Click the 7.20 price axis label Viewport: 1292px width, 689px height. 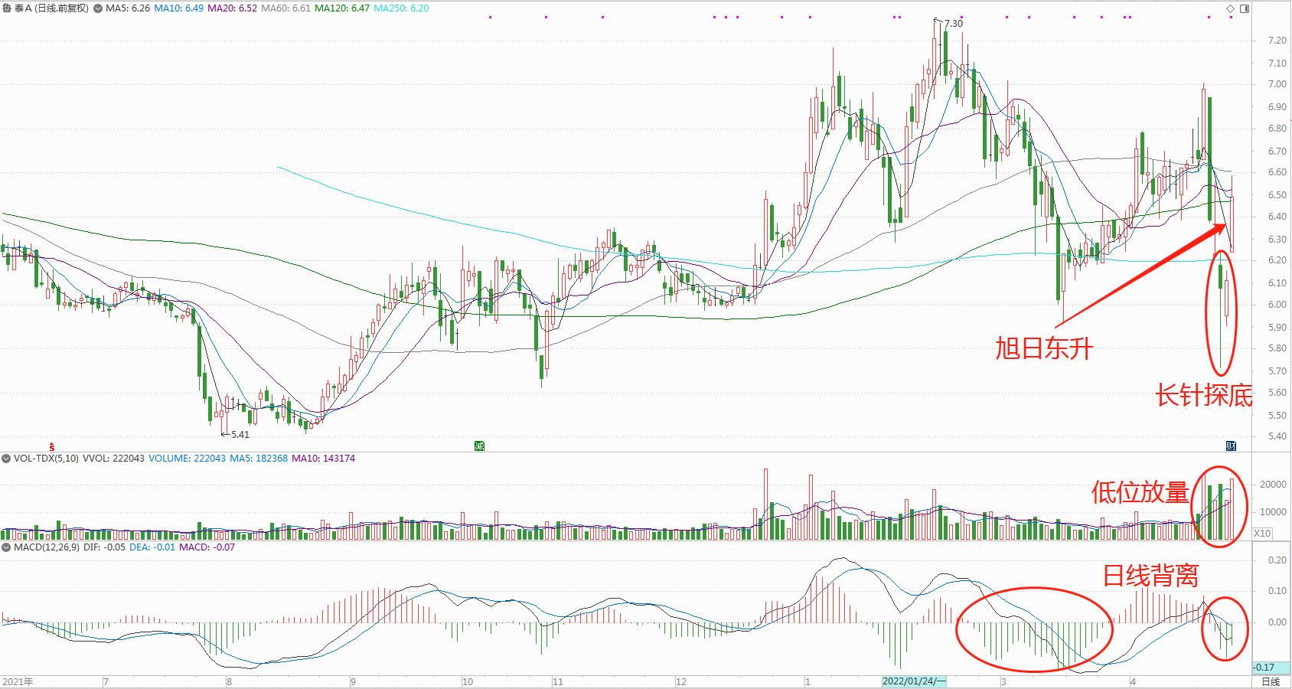tap(1277, 41)
